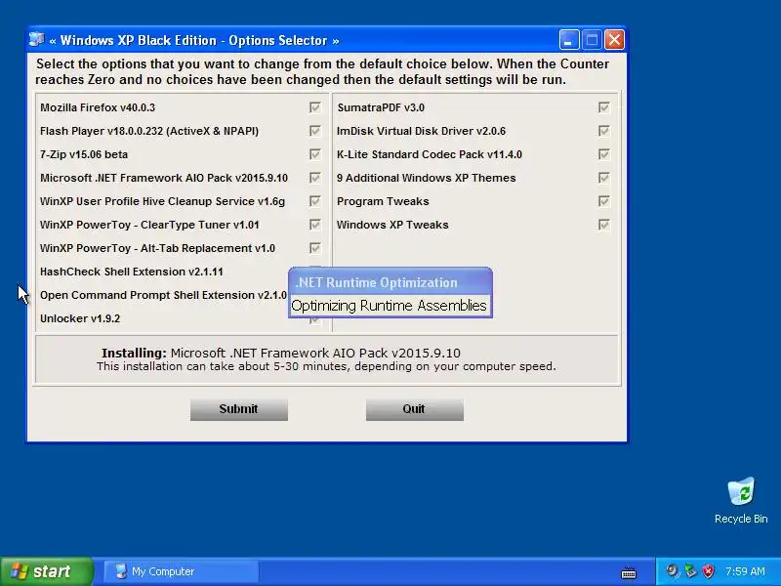
Task: Close the Options Selector window
Action: [x=615, y=40]
